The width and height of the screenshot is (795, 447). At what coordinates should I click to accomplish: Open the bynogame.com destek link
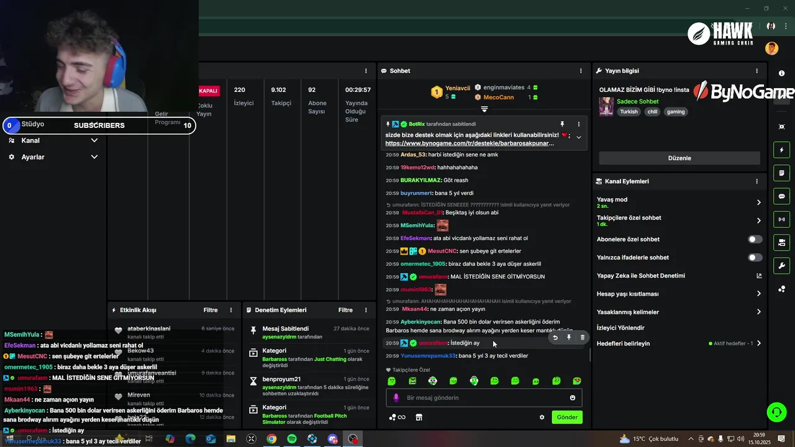coord(470,143)
